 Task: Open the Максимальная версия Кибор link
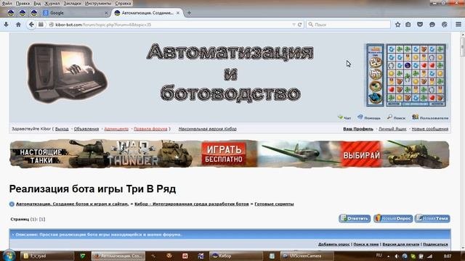click(x=208, y=129)
